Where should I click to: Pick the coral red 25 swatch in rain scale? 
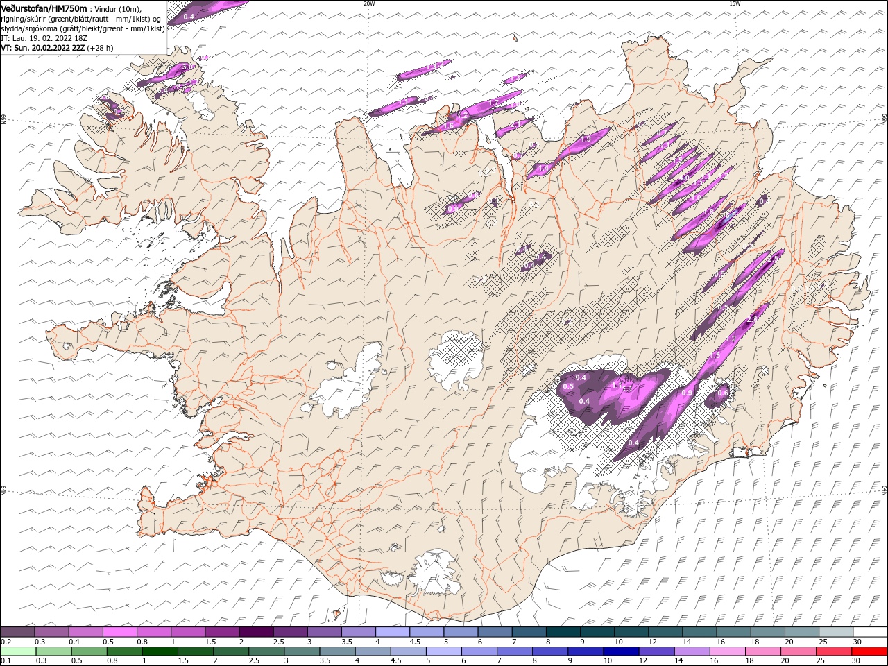[x=834, y=651]
